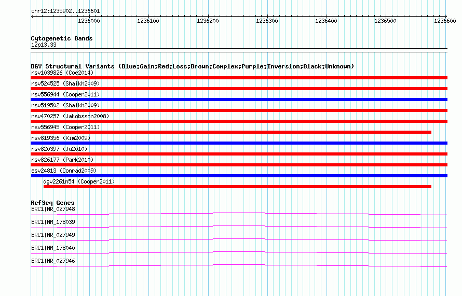Select the red bar for nsv1039826
Viewport: 462px width, 296px height.
[239, 78]
